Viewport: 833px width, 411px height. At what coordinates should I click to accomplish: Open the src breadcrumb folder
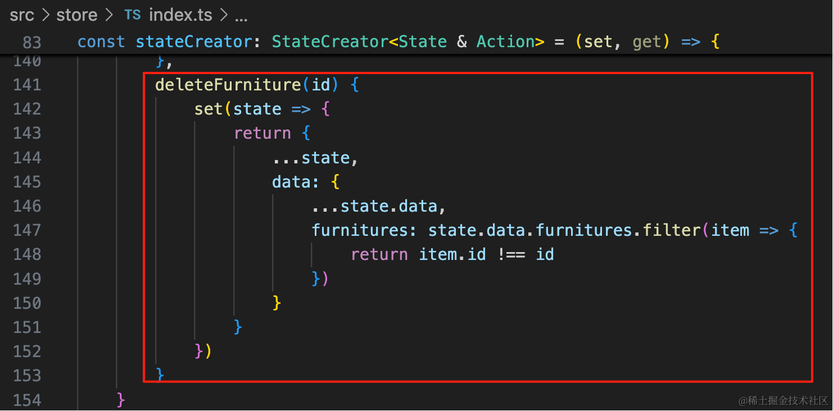(x=22, y=15)
